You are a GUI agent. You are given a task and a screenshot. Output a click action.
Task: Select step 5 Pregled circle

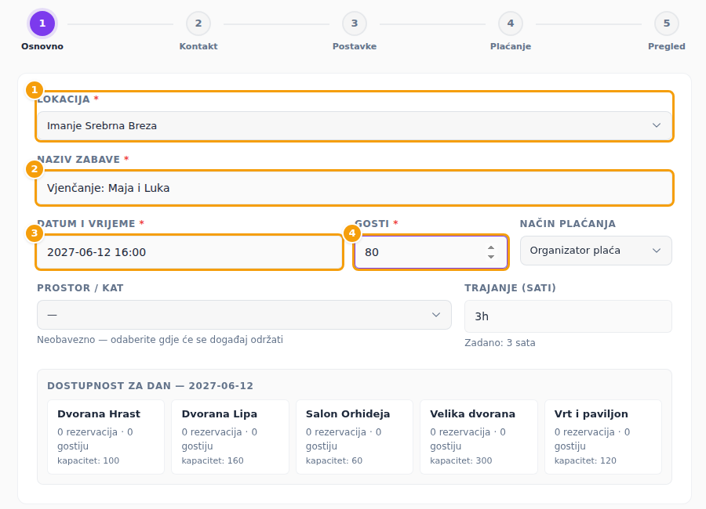click(666, 23)
